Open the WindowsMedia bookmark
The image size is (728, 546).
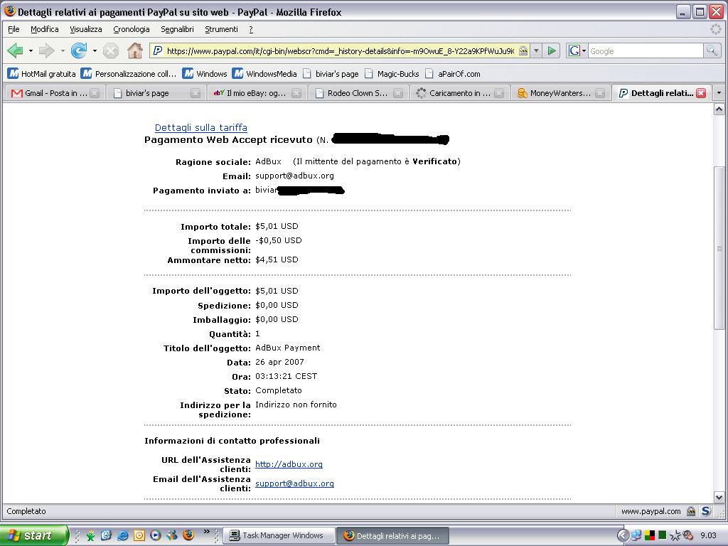tap(265, 74)
